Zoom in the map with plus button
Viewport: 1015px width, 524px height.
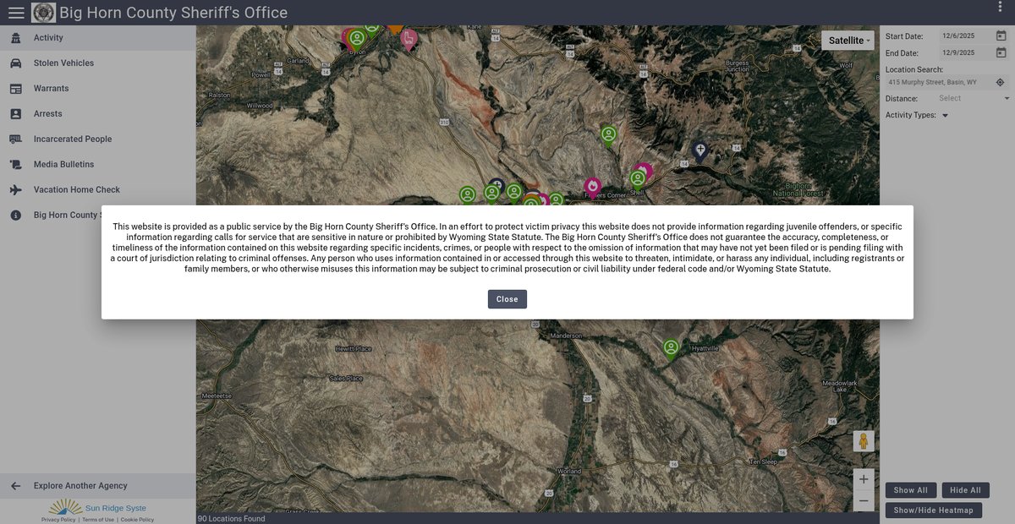pyautogui.click(x=864, y=479)
